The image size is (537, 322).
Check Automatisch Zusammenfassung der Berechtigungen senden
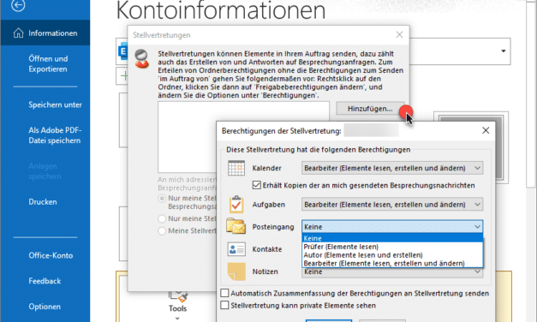click(224, 293)
